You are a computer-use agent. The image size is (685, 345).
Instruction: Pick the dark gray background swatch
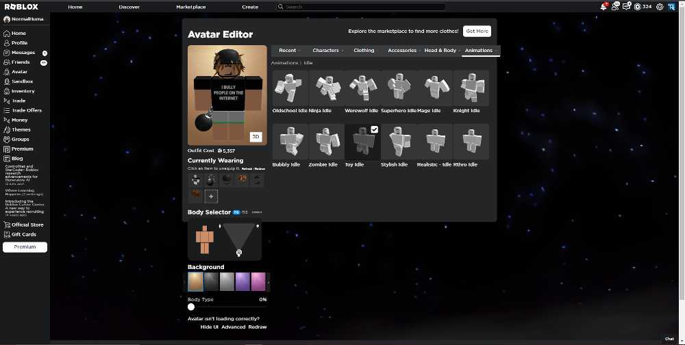pyautogui.click(x=211, y=281)
